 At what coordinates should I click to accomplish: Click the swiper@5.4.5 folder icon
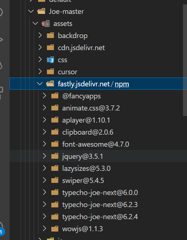click(x=55, y=180)
